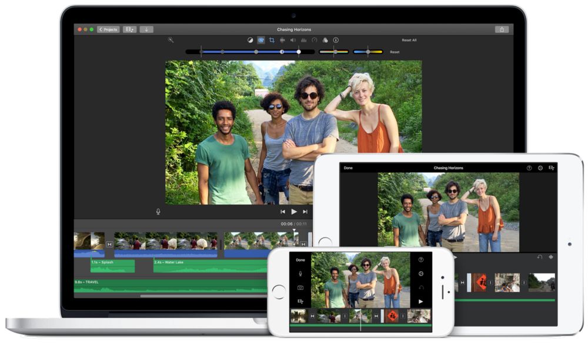Show clip information panel
This screenshot has height=344, width=588.
[335, 40]
